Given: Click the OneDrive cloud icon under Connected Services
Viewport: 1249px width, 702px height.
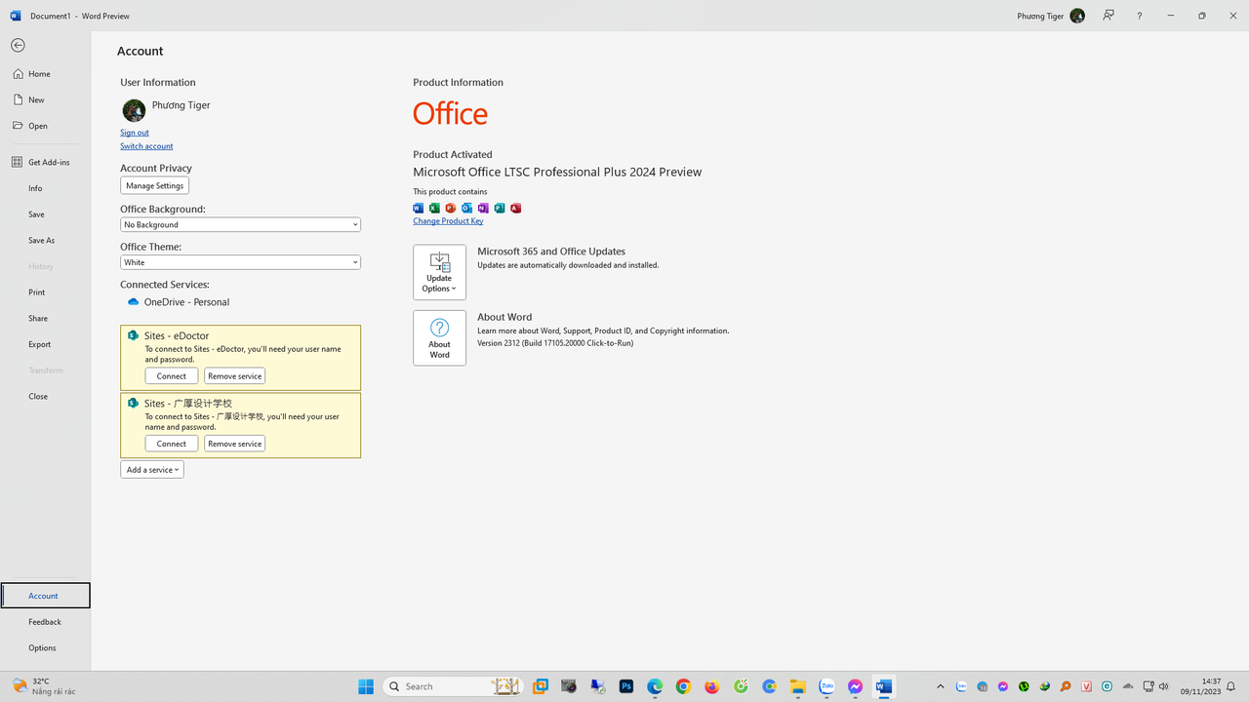Looking at the screenshot, I should pyautogui.click(x=134, y=302).
